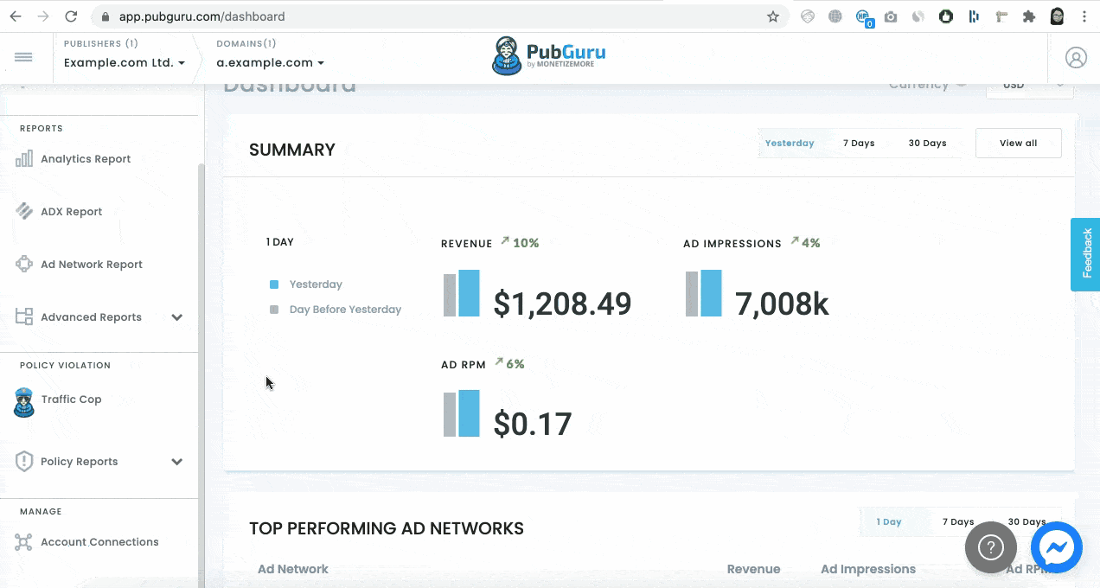Bookmark this page with the star icon
This screenshot has width=1100, height=588.
pos(773,16)
